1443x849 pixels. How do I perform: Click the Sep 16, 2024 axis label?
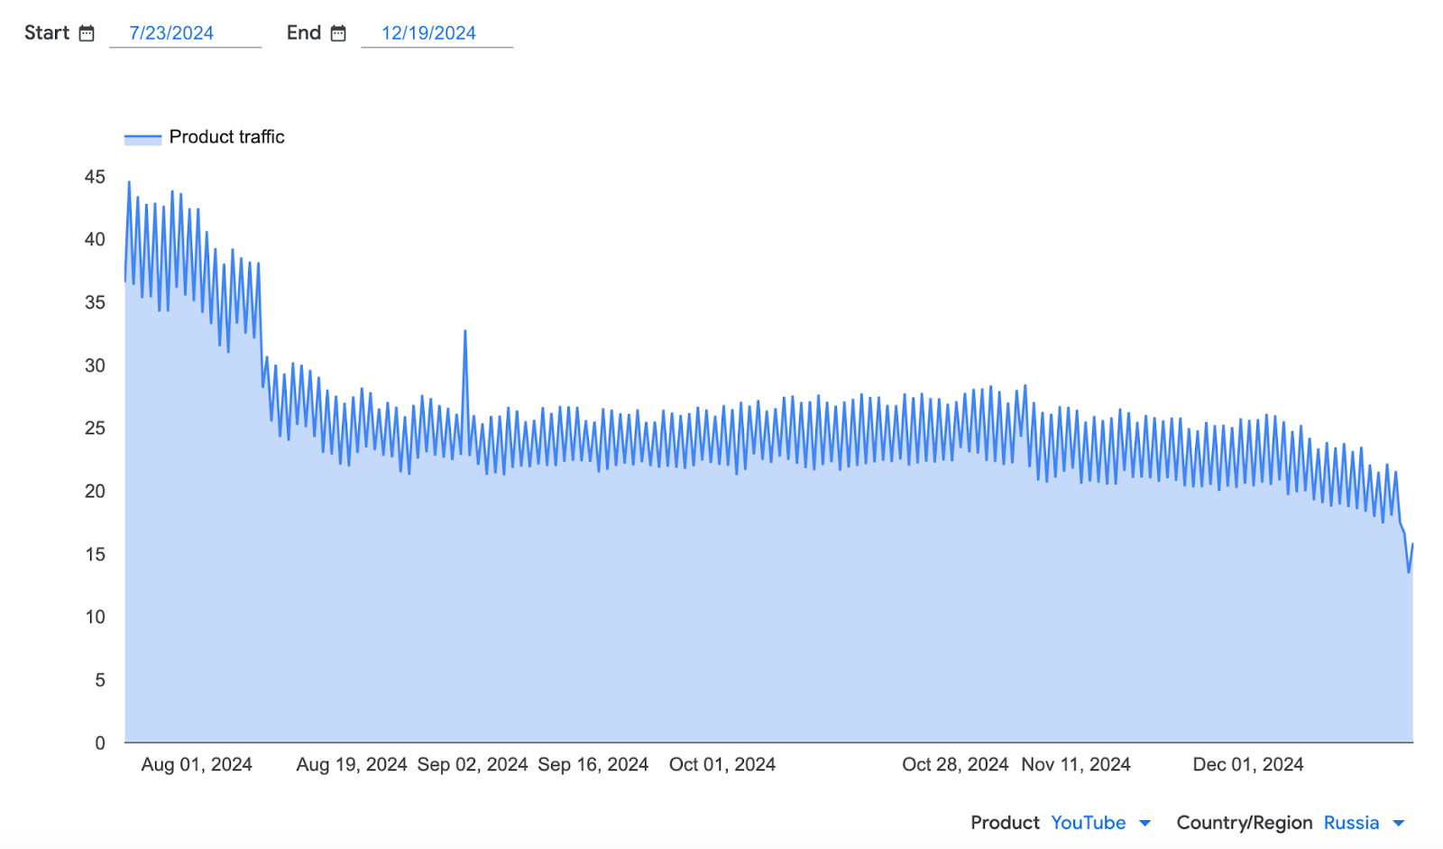coord(593,765)
